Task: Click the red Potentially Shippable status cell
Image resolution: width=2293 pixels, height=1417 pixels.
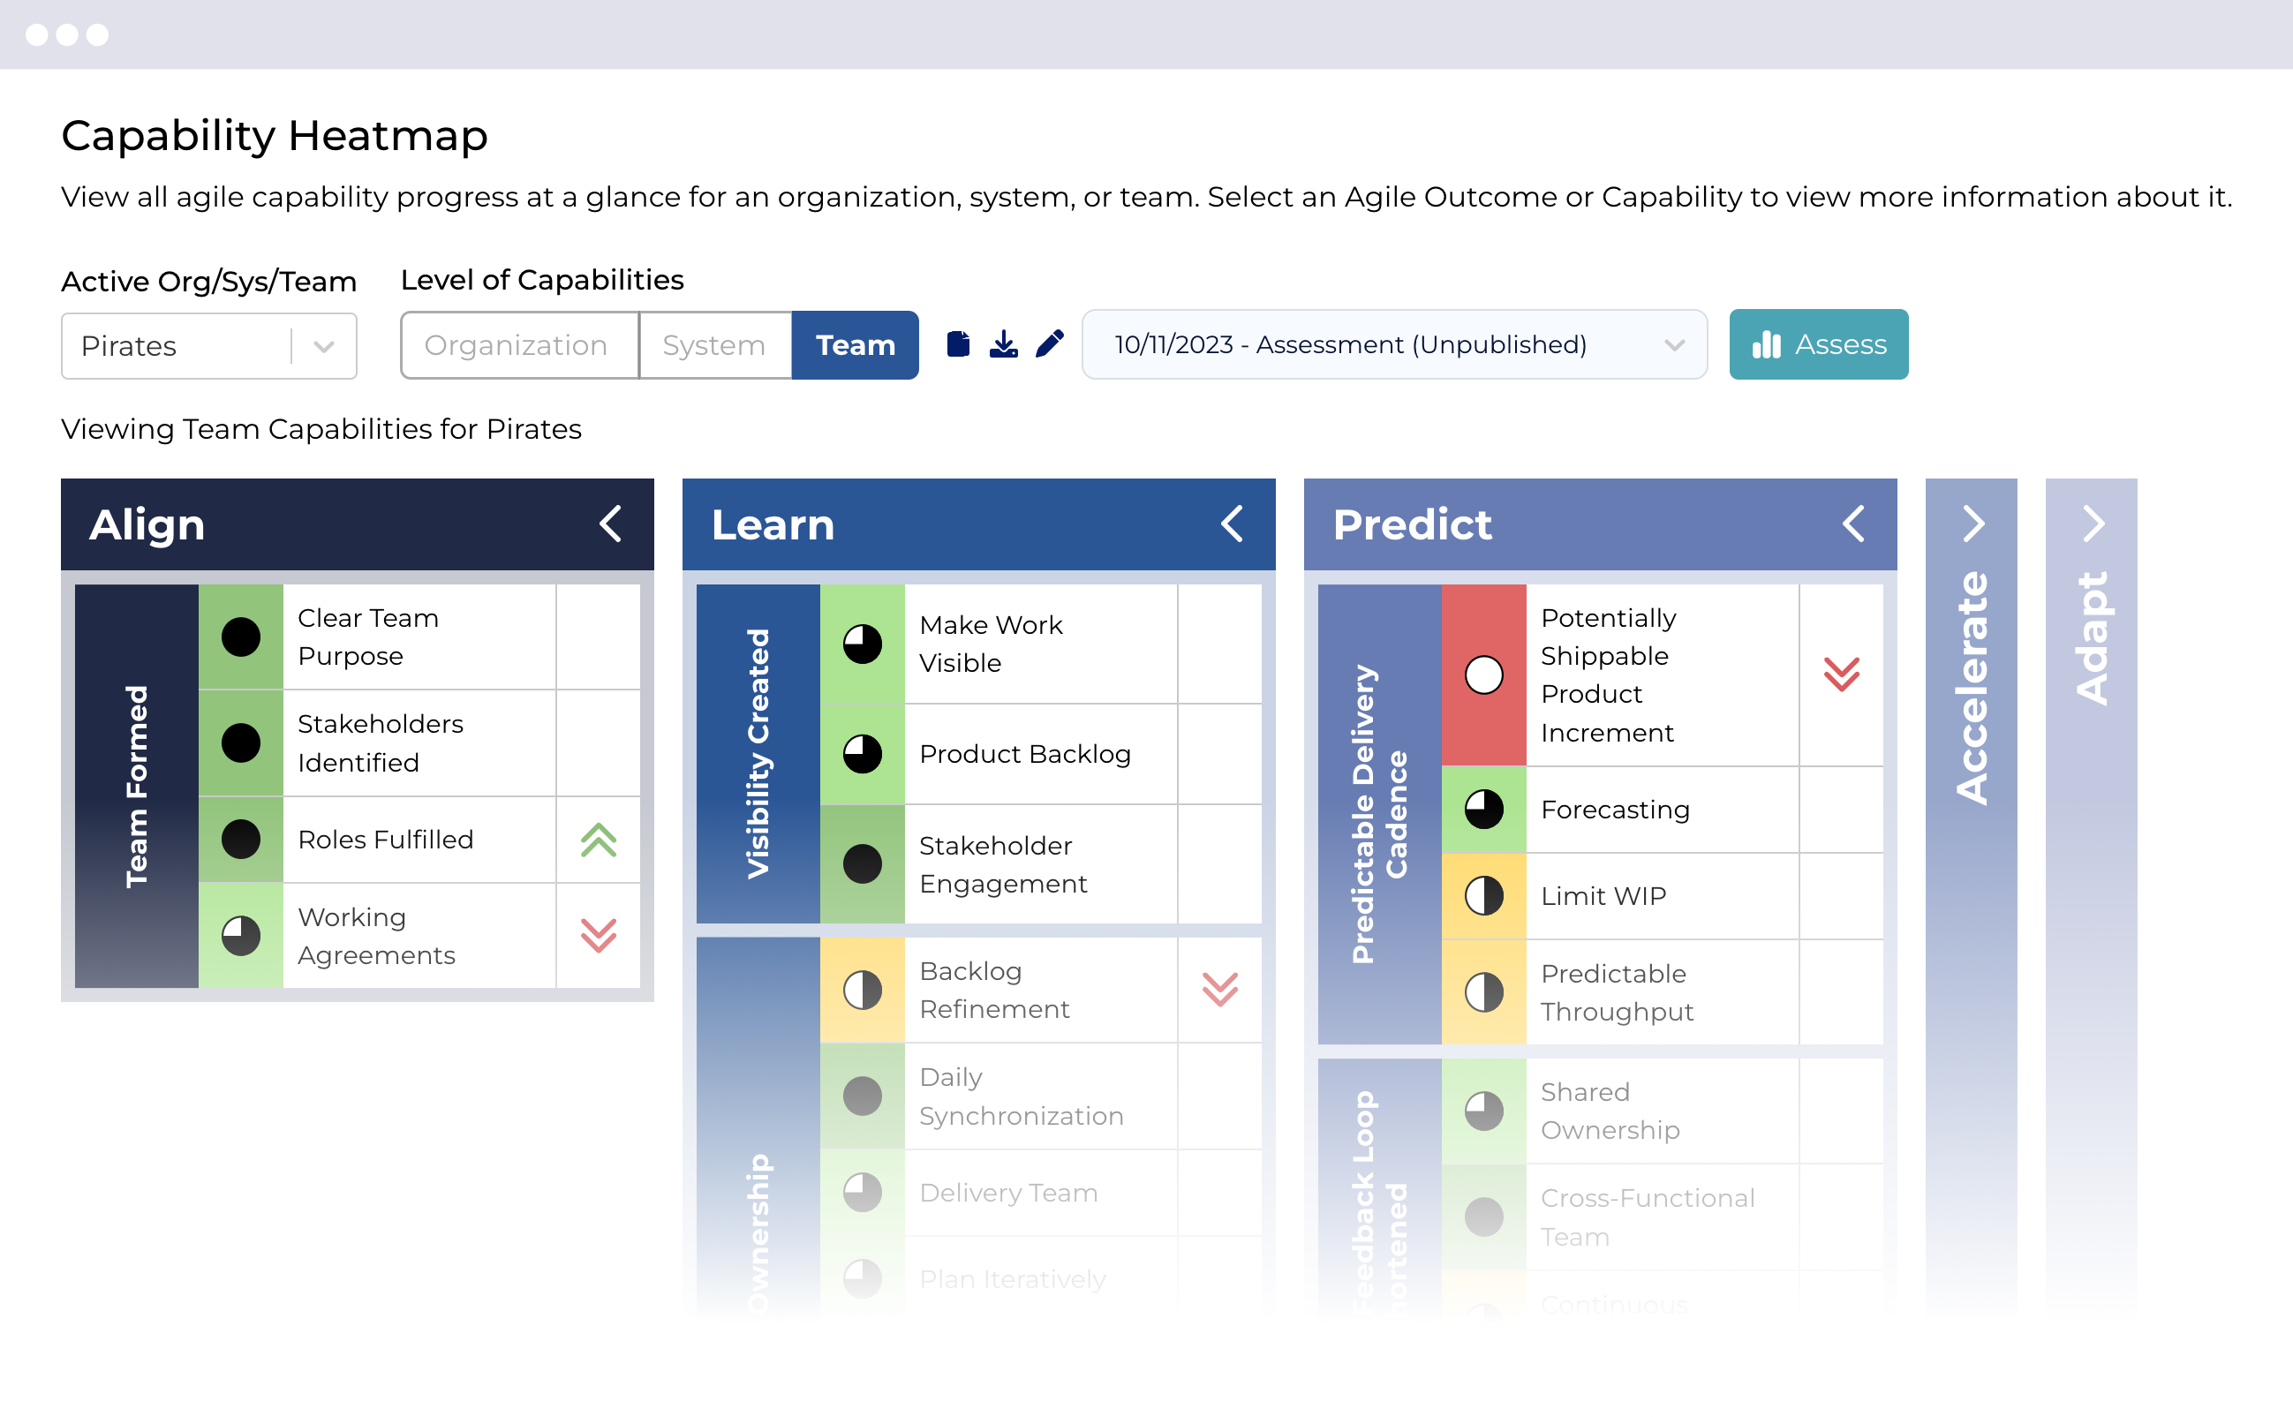Action: point(1483,675)
